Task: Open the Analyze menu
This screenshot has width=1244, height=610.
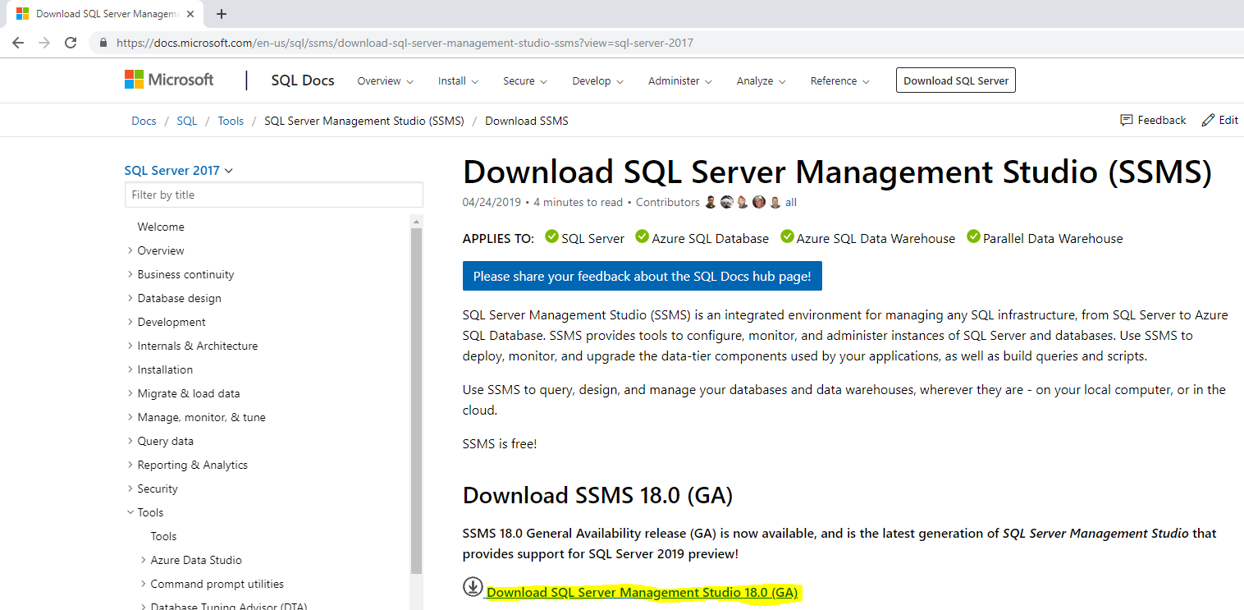Action: [761, 81]
